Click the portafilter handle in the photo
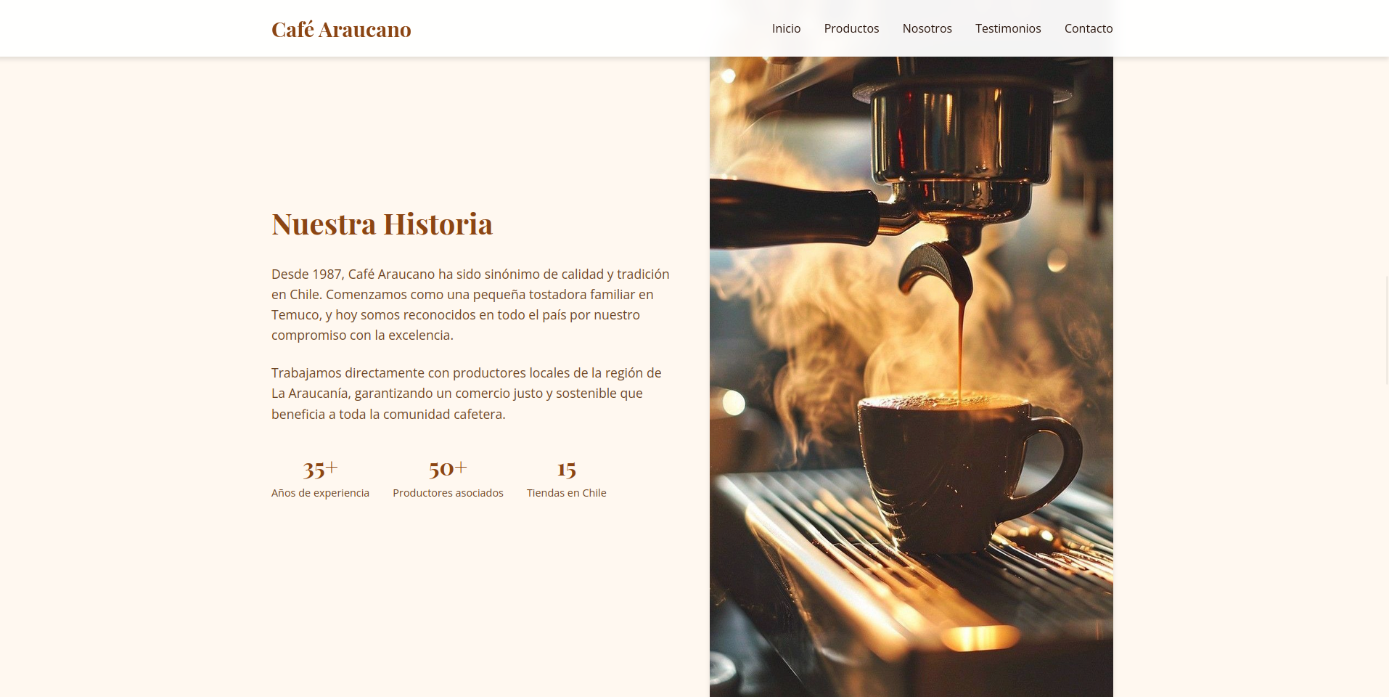Viewport: 1389px width, 697px height. (791, 211)
